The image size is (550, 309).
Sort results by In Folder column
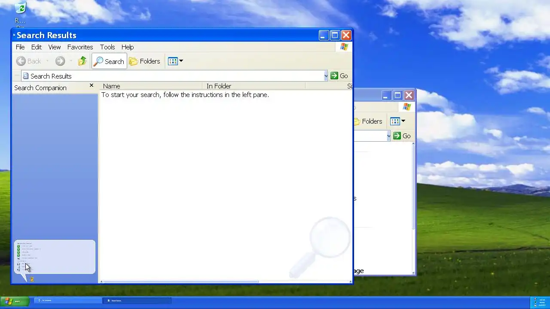tap(254, 86)
